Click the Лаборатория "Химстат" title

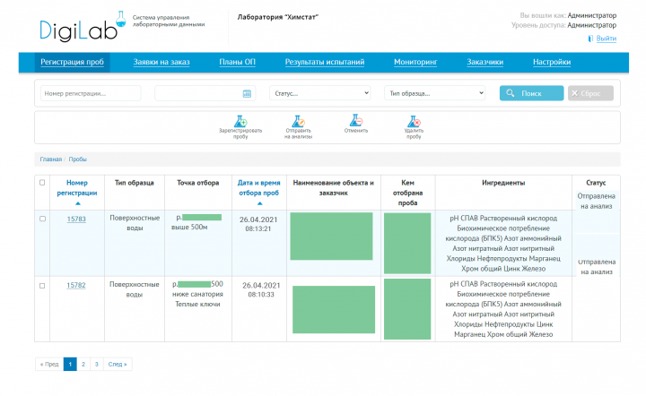click(x=277, y=17)
